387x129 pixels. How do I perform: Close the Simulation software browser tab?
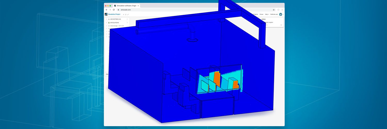138,6
